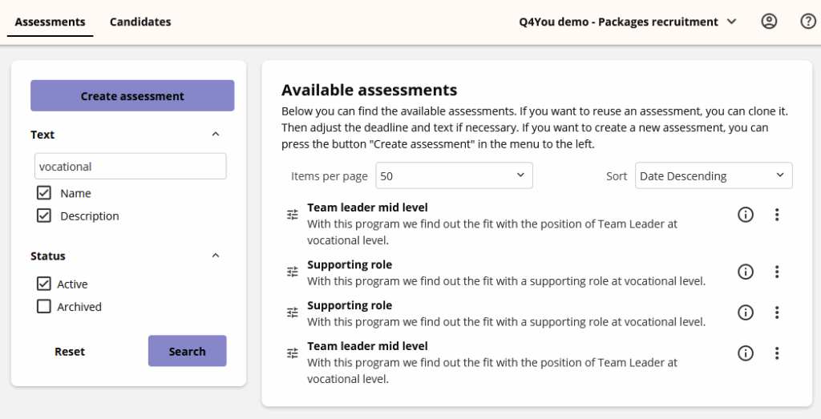Click settings sliders icon beside first Supporting role
Screen dimensions: 821x419
[x=293, y=272]
